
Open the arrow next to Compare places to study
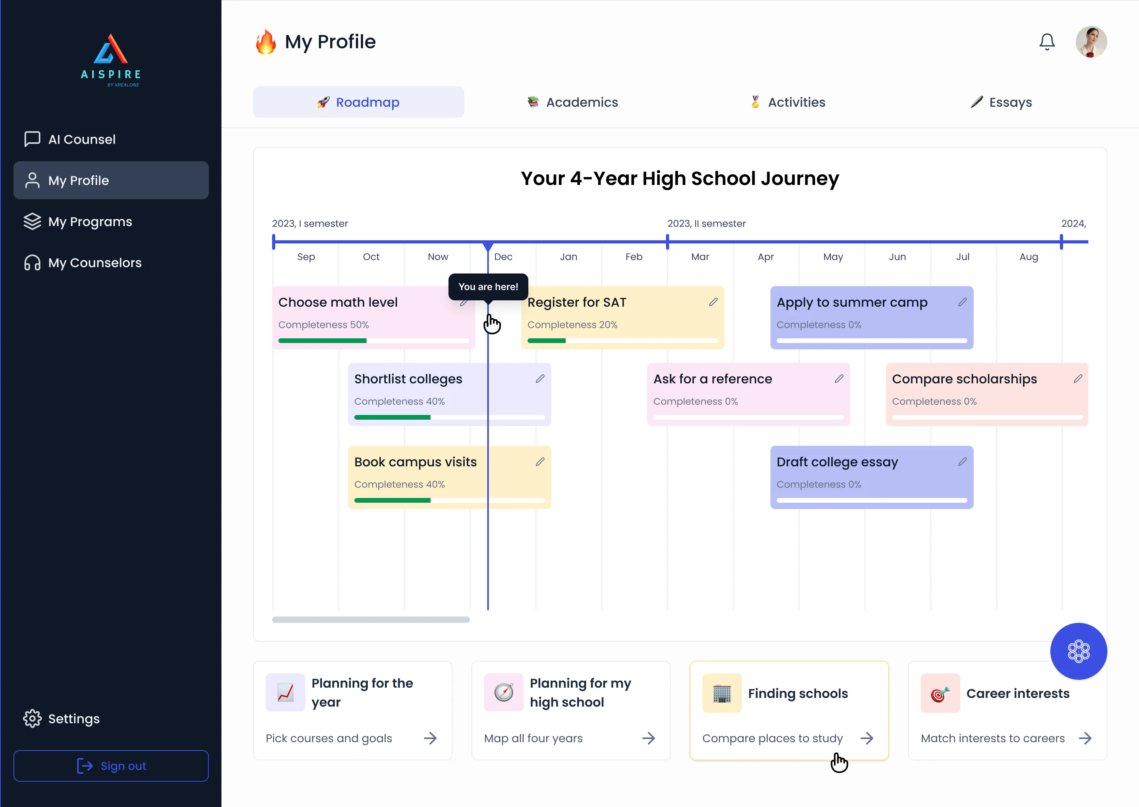(867, 738)
